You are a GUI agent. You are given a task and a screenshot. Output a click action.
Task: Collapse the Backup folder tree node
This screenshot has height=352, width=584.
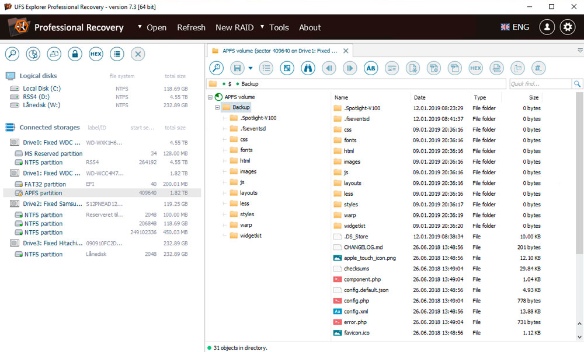point(217,107)
